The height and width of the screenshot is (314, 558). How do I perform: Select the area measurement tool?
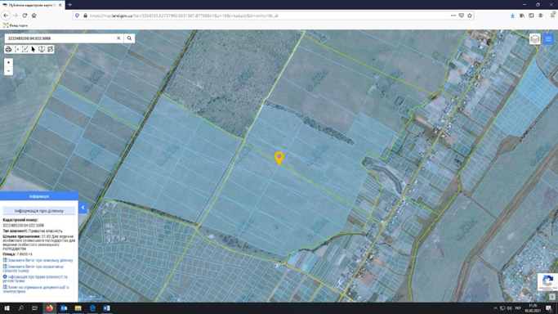[25, 49]
